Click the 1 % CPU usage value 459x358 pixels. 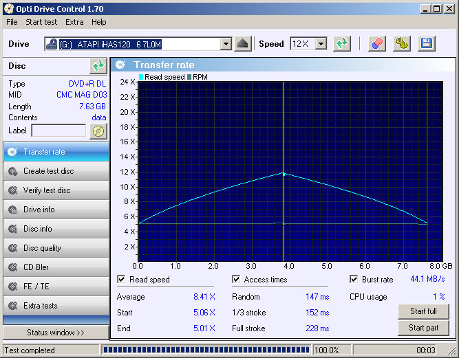click(x=439, y=297)
